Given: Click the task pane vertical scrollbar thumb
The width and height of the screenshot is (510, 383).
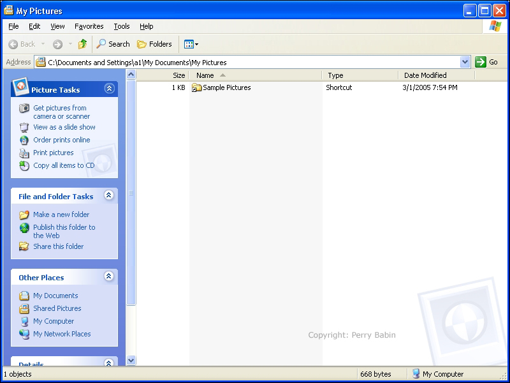Looking at the screenshot, I should [131, 193].
